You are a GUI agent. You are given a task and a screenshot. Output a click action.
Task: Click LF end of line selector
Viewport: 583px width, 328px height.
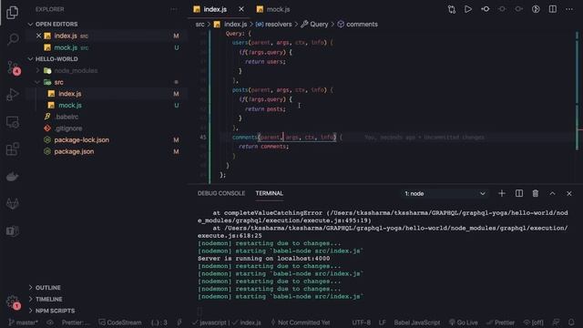pyautogui.click(x=382, y=323)
